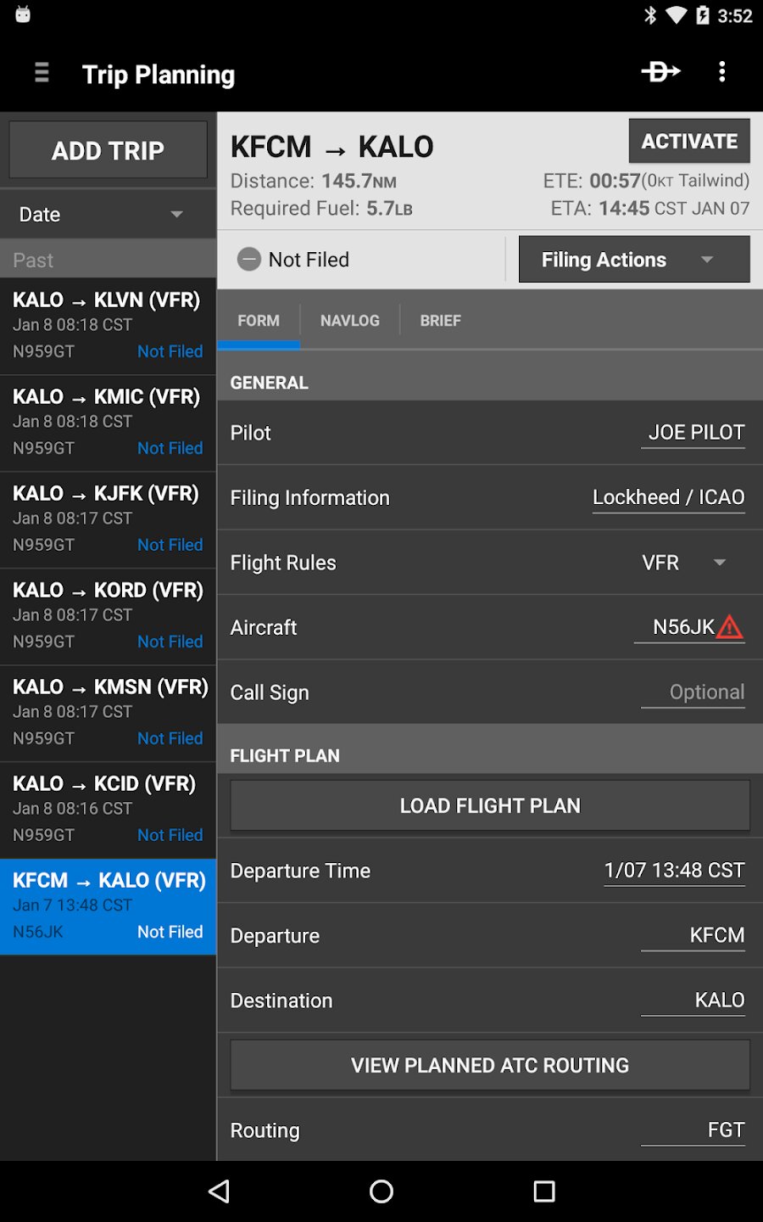
Task: Open the Filing Actions dropdown
Action: click(634, 259)
